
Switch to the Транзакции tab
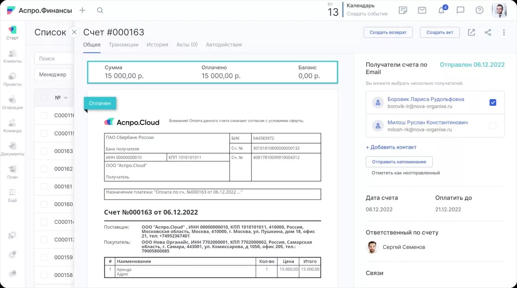point(123,45)
